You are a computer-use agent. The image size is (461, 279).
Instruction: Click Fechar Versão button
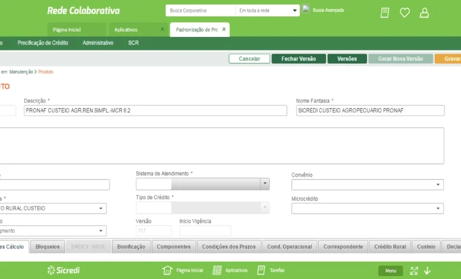(299, 59)
